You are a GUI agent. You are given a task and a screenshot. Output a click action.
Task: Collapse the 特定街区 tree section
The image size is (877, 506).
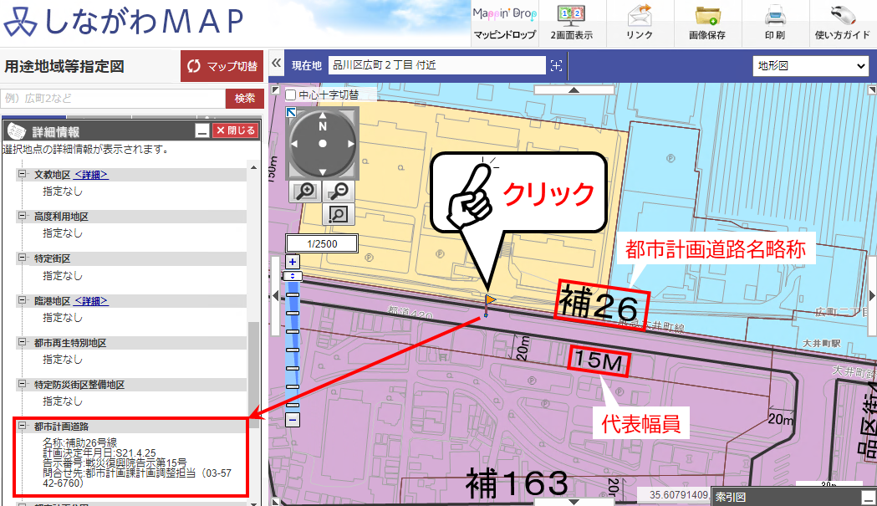(23, 259)
